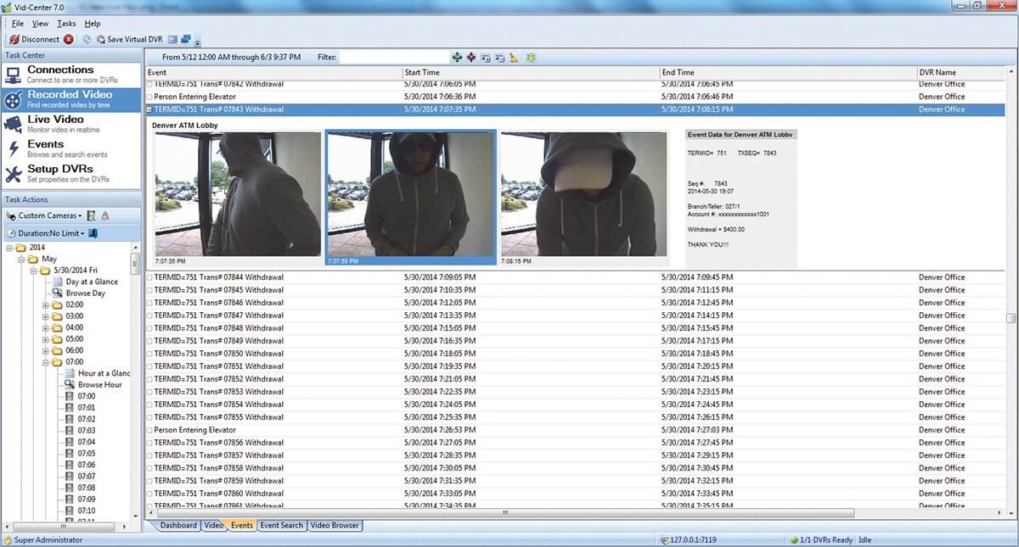
Task: Open the 7:07:55 PM selected ATM thumbnail
Action: tap(410, 197)
